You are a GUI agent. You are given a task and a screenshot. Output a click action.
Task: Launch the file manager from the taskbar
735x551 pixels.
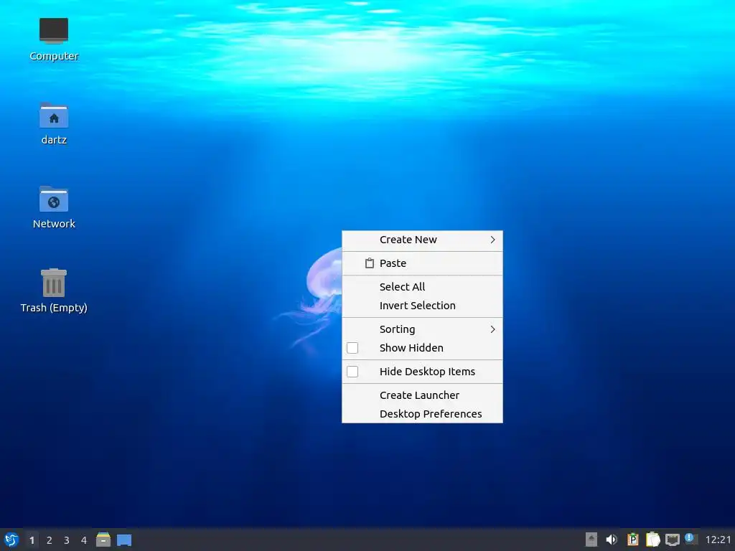[x=103, y=540]
